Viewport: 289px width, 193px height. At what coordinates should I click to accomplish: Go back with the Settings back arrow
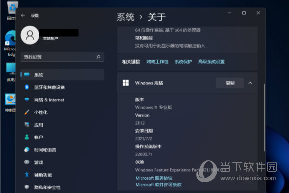23,16
